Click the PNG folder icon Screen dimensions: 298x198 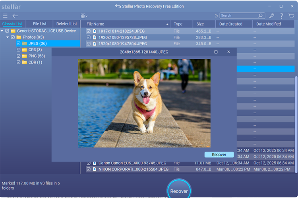(x=25, y=56)
